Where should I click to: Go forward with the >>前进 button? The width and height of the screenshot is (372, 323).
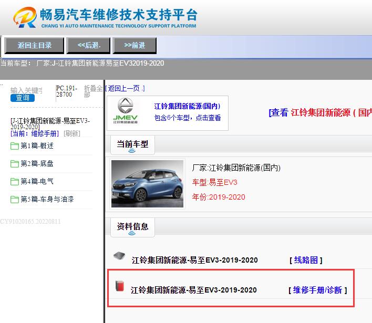pos(135,45)
